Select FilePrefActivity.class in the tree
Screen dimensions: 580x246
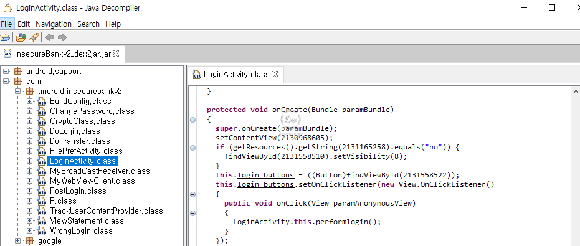pyautogui.click(x=86, y=151)
